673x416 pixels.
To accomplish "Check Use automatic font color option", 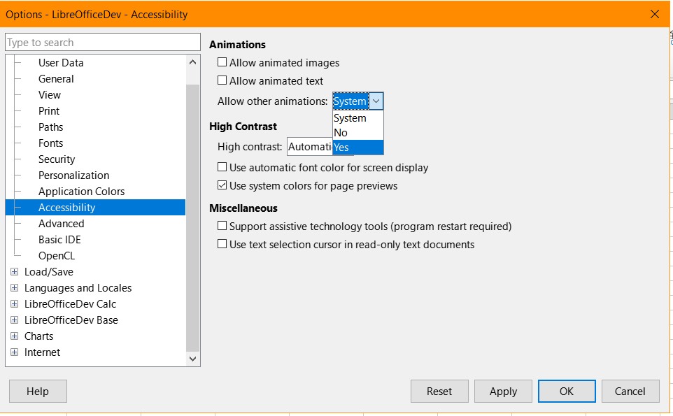I will coord(222,167).
